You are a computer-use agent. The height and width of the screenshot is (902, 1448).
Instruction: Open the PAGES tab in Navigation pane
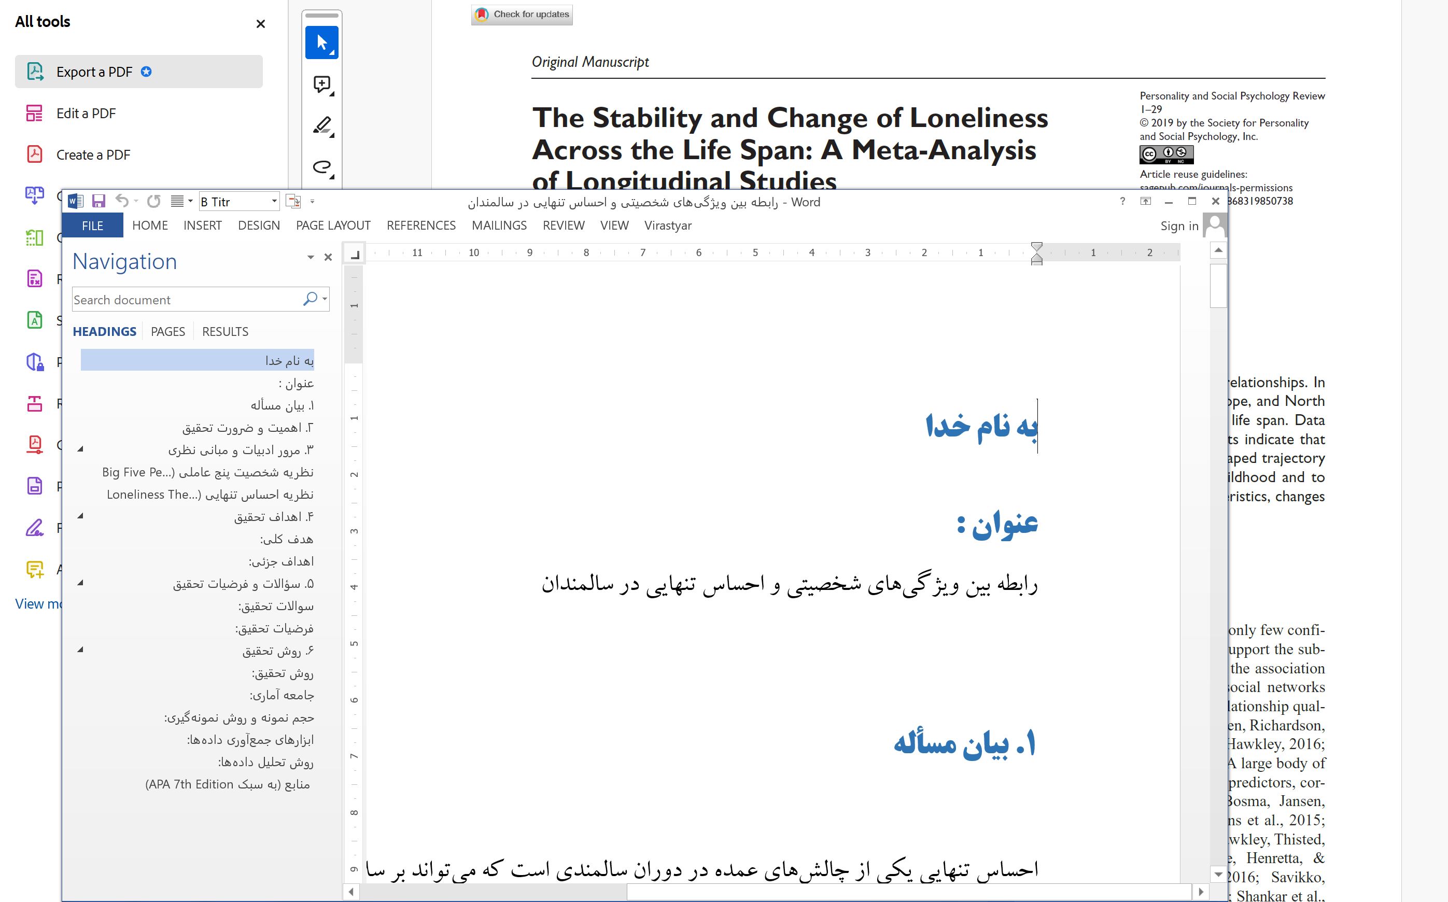(x=167, y=331)
